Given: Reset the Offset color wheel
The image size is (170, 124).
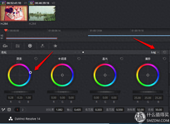Looking at the screenshot, I should pyautogui.click(x=164, y=59).
